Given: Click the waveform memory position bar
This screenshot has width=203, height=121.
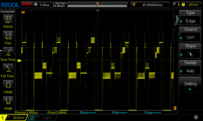Looking at the screenshot, I should [x=97, y=5].
